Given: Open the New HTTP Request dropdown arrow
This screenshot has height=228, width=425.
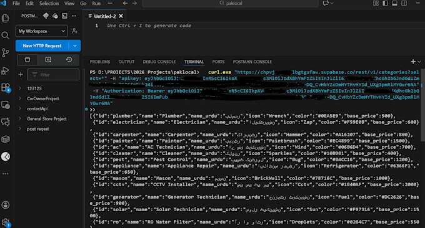Looking at the screenshot, I should 75,45.
